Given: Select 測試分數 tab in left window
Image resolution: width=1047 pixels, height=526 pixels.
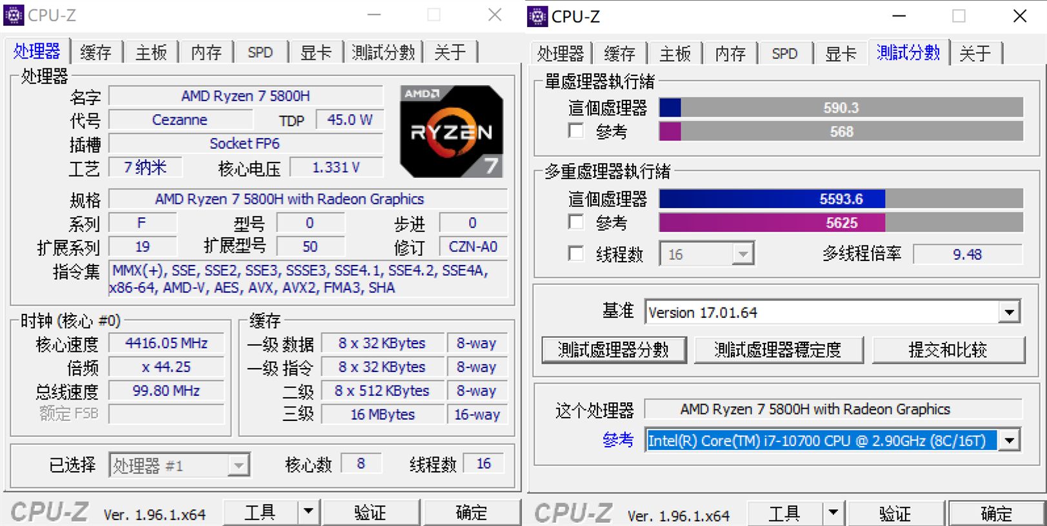Looking at the screenshot, I should coord(383,52).
